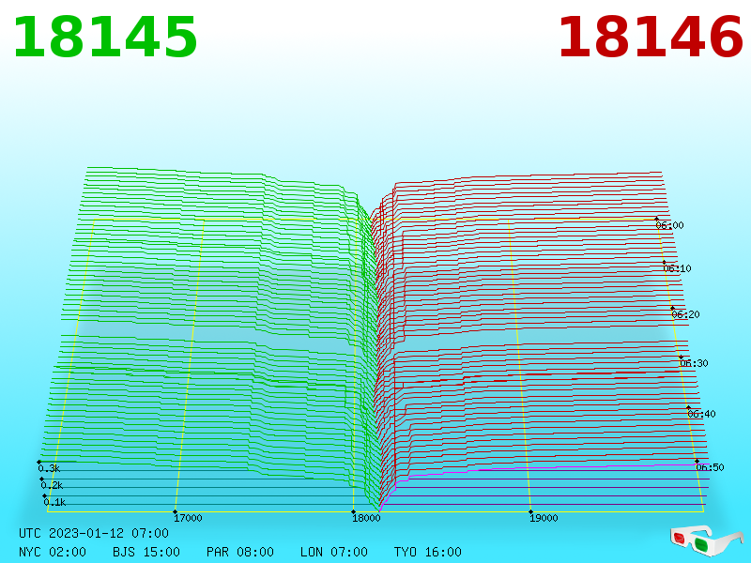Click the 0.1k volume axis label
The image size is (751, 563).
click(x=54, y=502)
